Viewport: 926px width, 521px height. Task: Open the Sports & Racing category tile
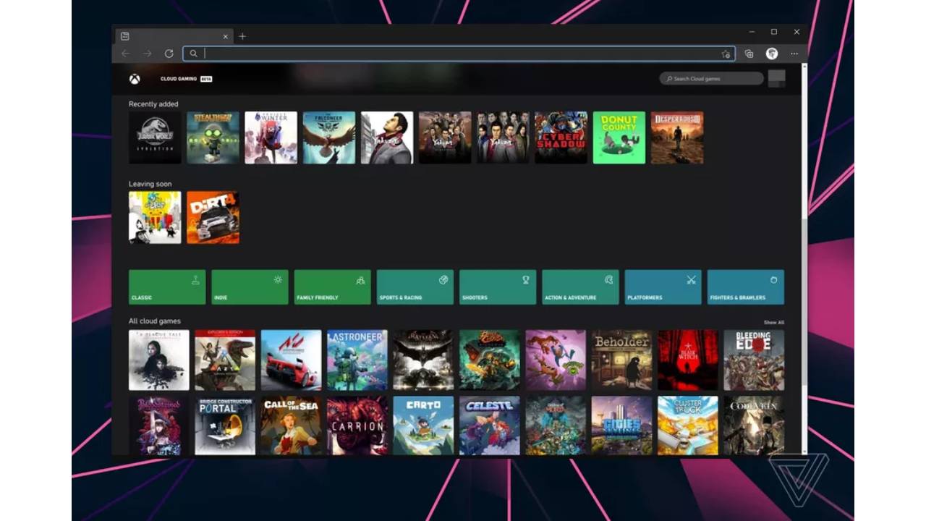[415, 287]
